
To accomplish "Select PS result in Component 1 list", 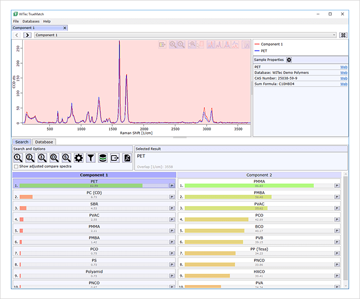I will 94,263.
